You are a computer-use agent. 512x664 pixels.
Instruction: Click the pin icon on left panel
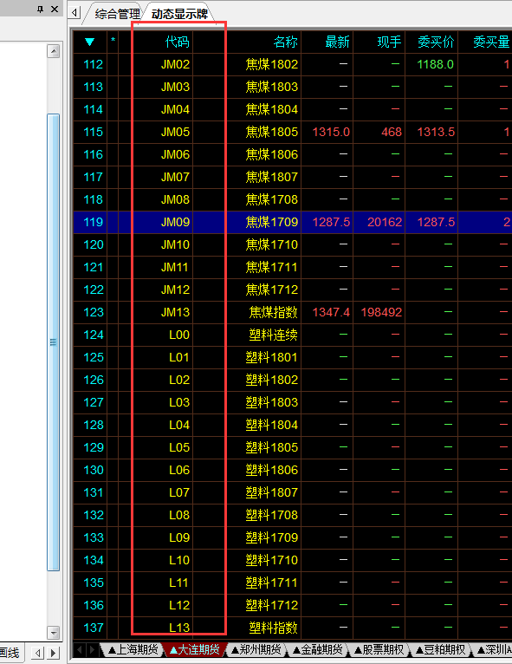pos(40,9)
